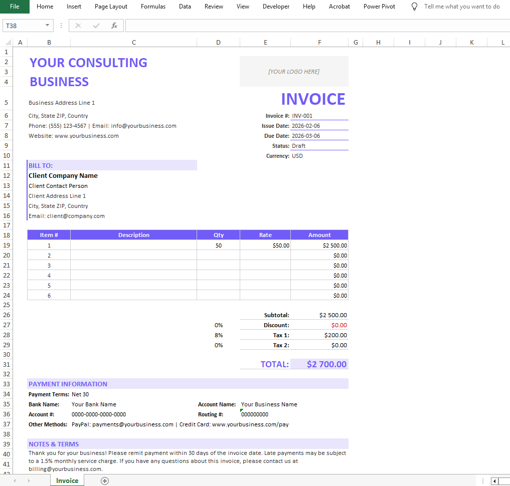The width and height of the screenshot is (510, 486).
Task: Click the left sheet-navigation arrow
Action: point(15,480)
